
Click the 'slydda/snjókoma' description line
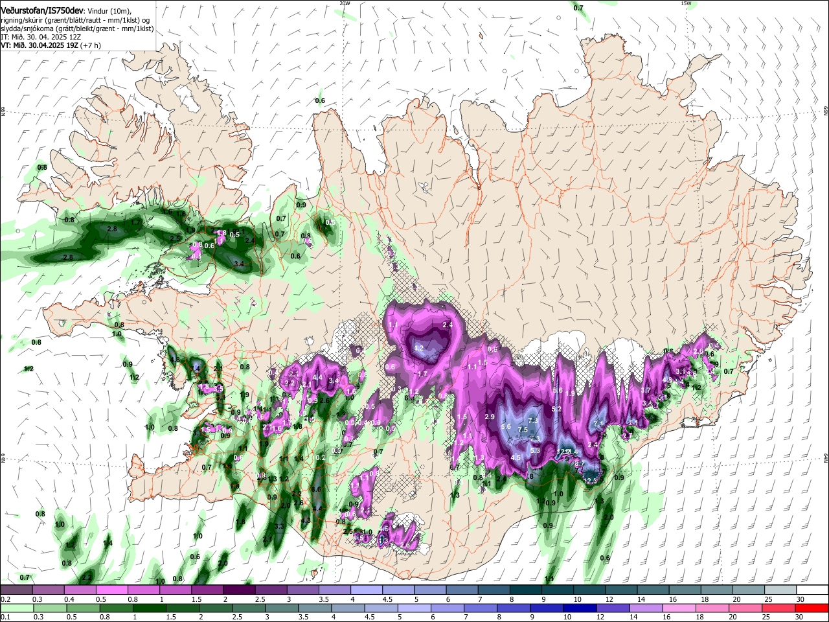(77, 29)
